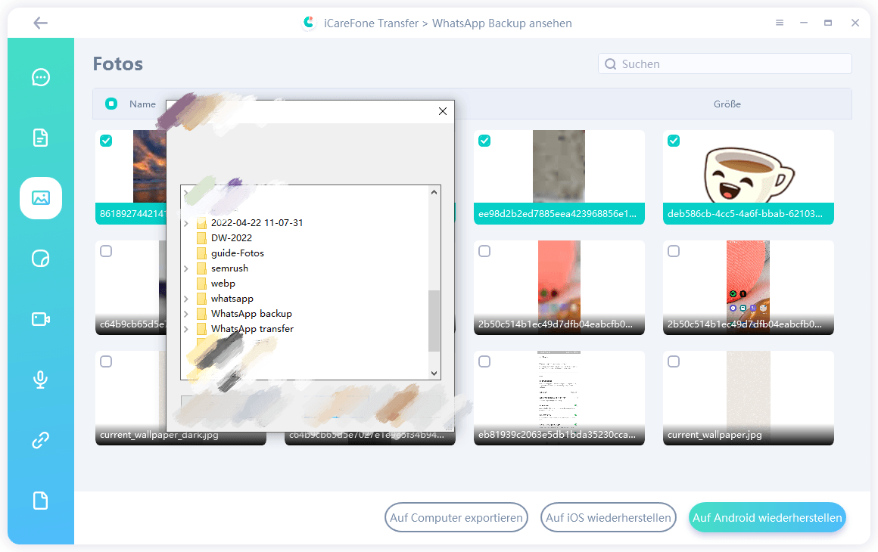Select the photos sidebar icon
Screen dimensions: 878x552
coord(41,198)
